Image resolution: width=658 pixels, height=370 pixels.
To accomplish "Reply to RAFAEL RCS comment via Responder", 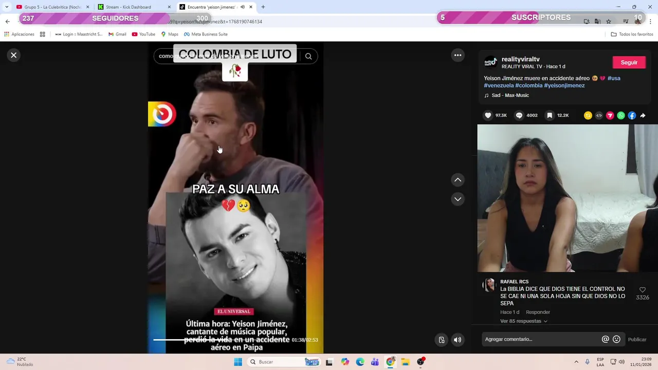I will 538,312.
